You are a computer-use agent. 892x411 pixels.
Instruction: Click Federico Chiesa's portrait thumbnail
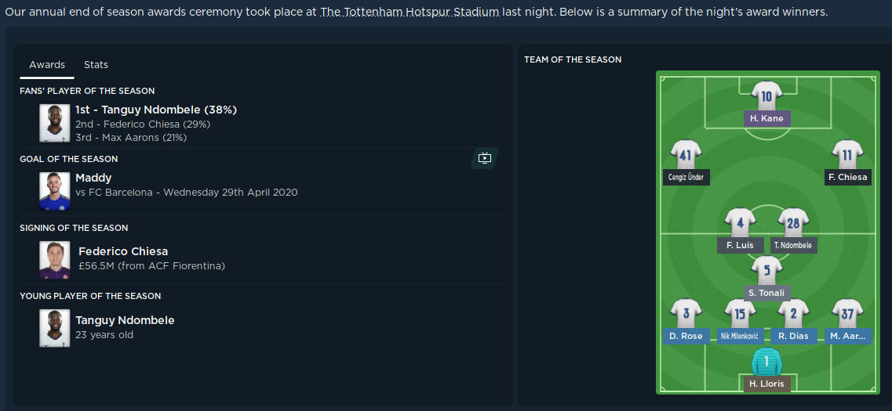55,261
